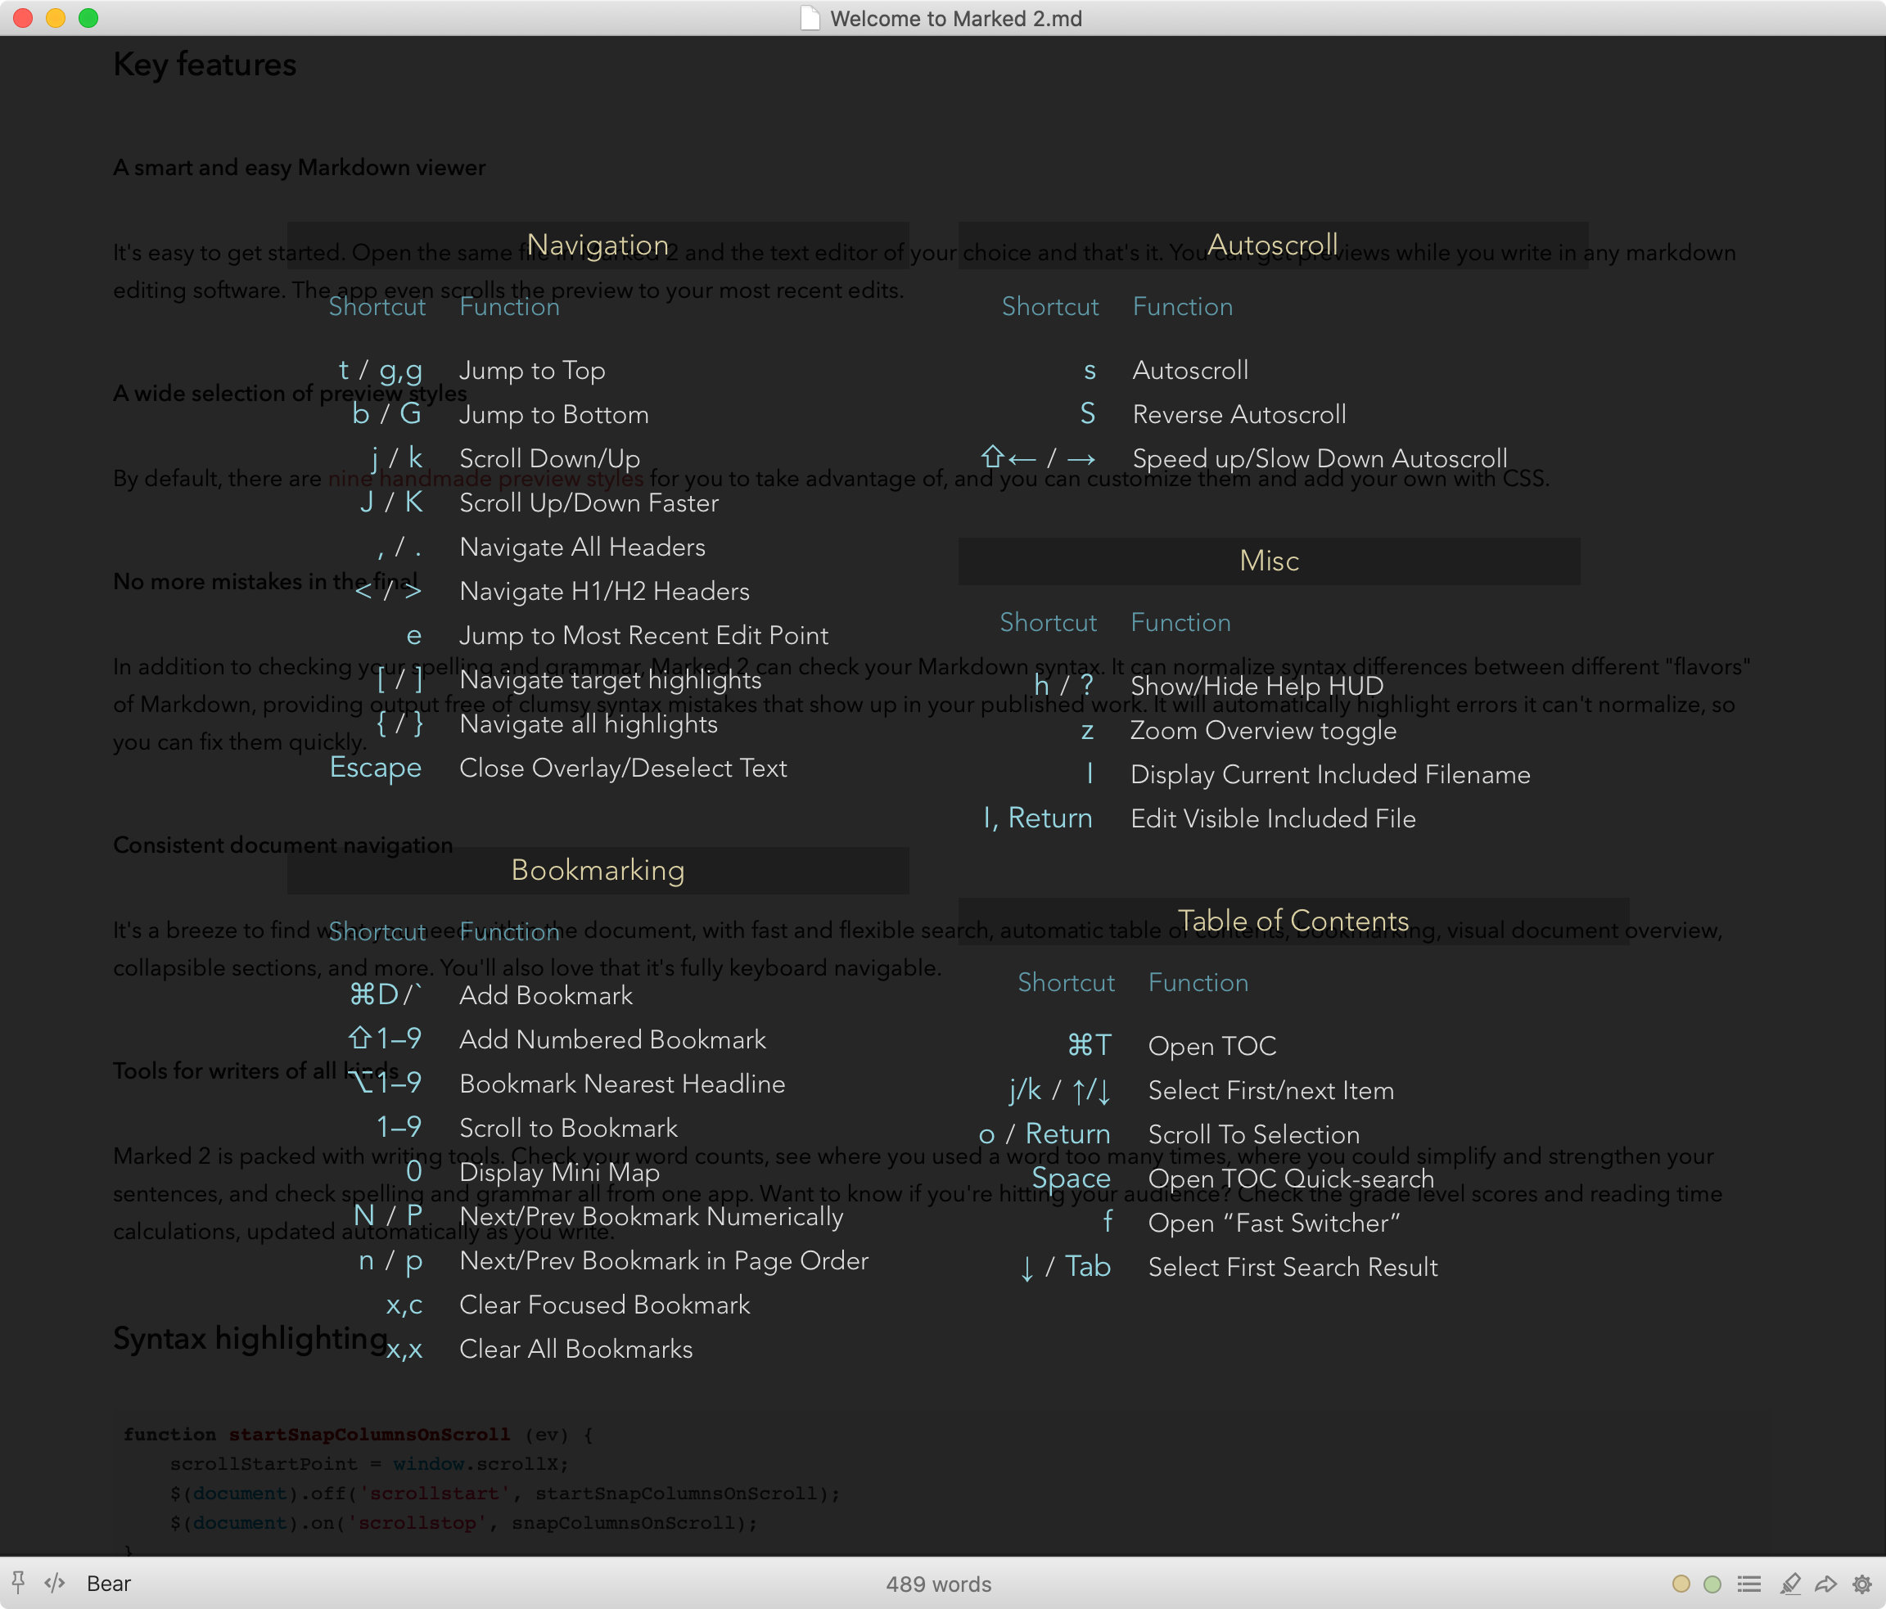Click 'Display Mini Map' entry
This screenshot has height=1609, width=1886.
[x=560, y=1172]
